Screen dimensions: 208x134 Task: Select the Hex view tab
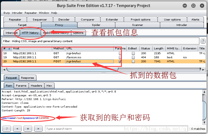click(49, 85)
